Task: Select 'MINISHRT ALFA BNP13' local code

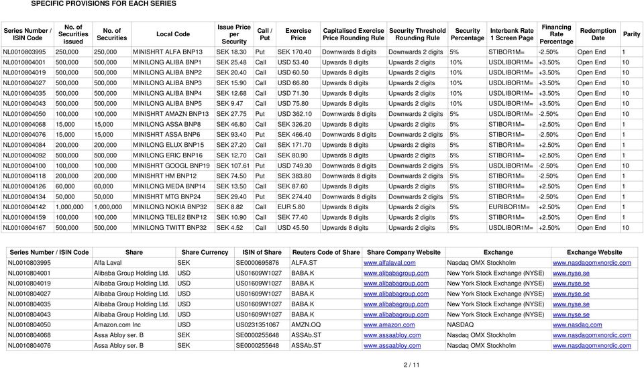Action: [x=168, y=52]
